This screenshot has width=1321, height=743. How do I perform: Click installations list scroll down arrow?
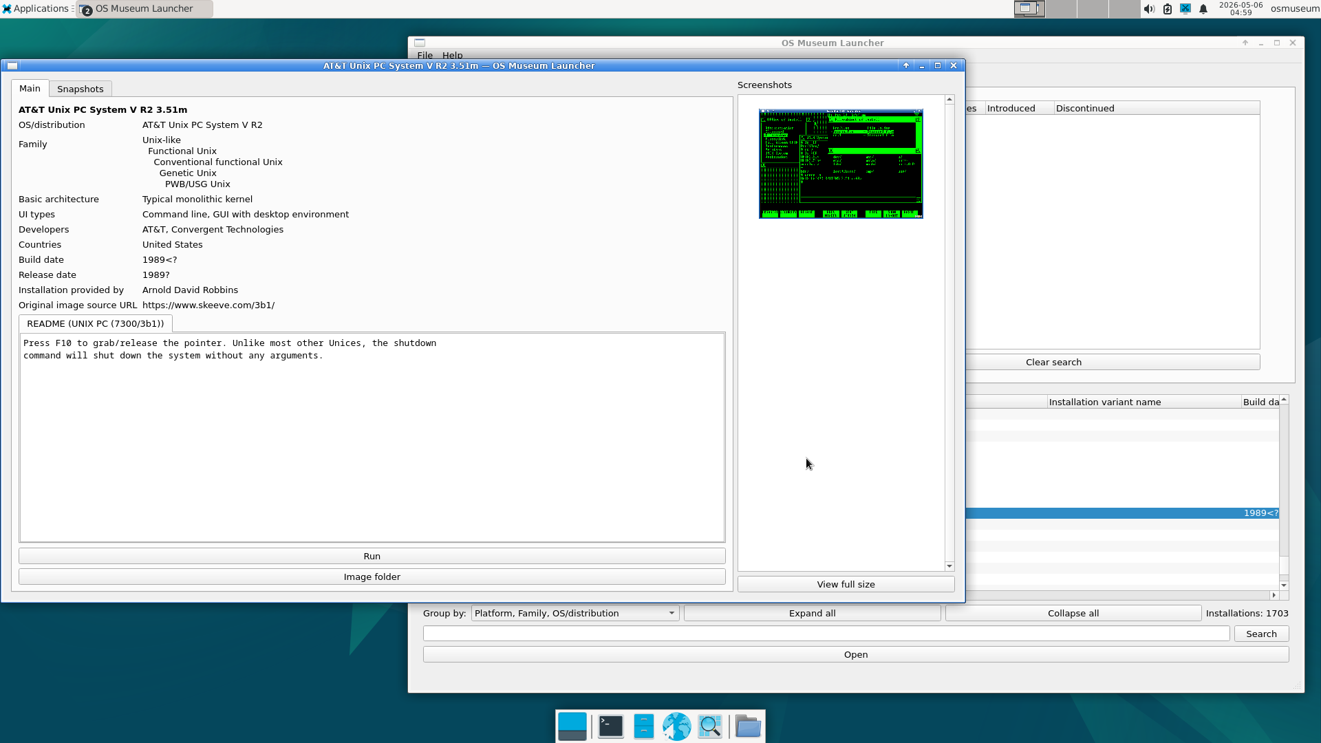[1284, 585]
